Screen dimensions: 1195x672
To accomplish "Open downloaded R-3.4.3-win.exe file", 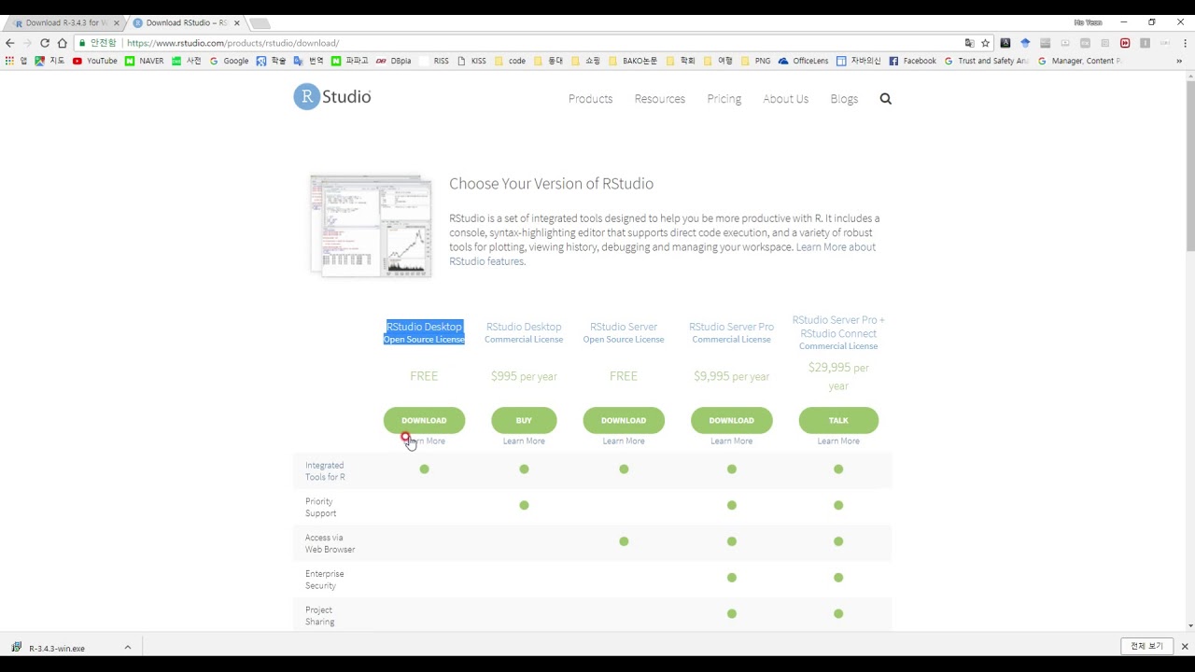I will coord(56,648).
